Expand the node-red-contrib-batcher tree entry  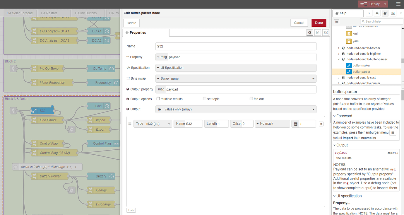[x=339, y=48]
